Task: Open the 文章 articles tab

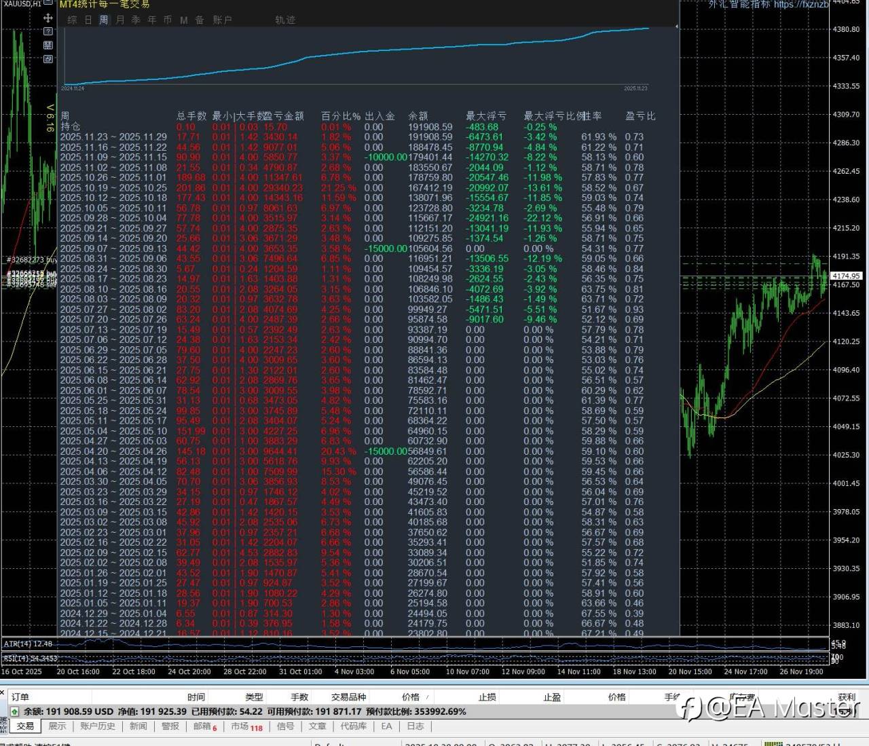Action: 318,726
